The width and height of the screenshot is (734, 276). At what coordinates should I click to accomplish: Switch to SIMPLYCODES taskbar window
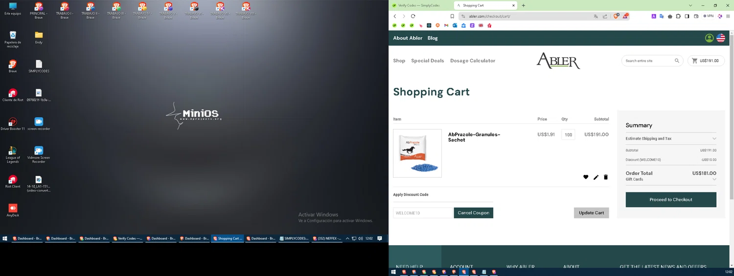pos(294,238)
